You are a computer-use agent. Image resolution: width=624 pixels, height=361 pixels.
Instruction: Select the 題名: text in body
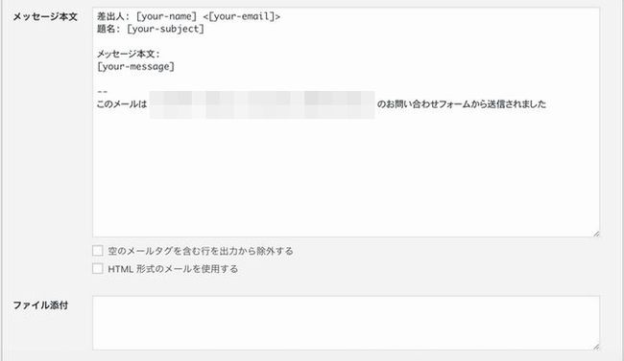click(x=108, y=29)
